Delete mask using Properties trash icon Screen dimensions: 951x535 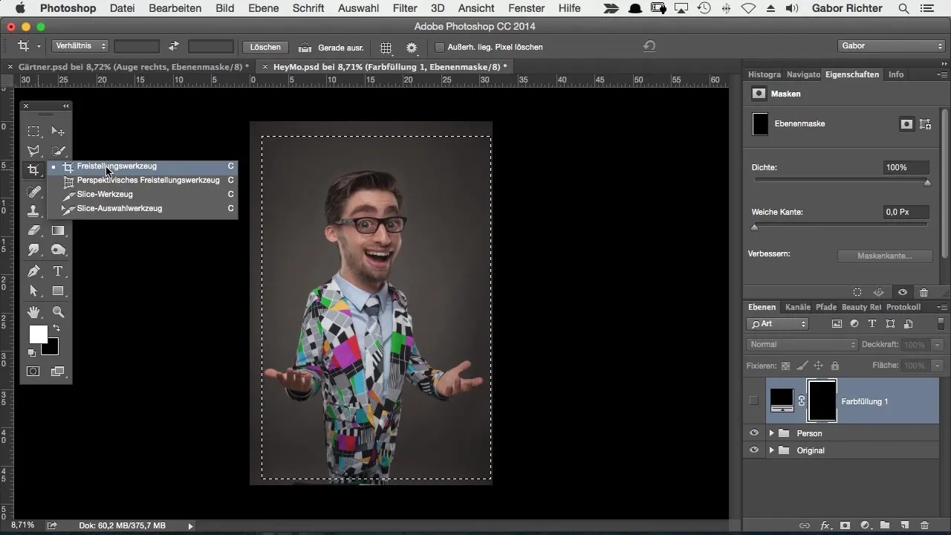point(924,293)
